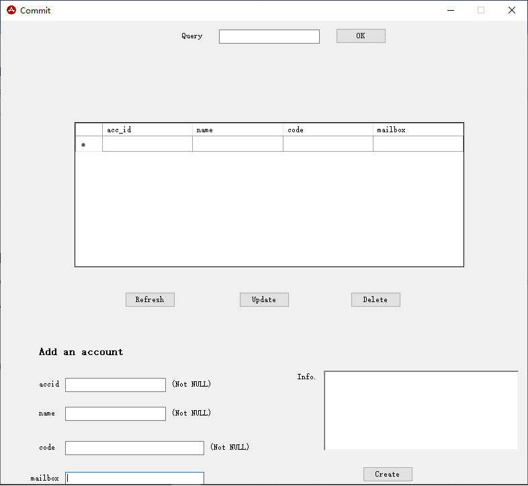Focus the code input field
Image resolution: width=528 pixels, height=486 pixels.
(134, 448)
